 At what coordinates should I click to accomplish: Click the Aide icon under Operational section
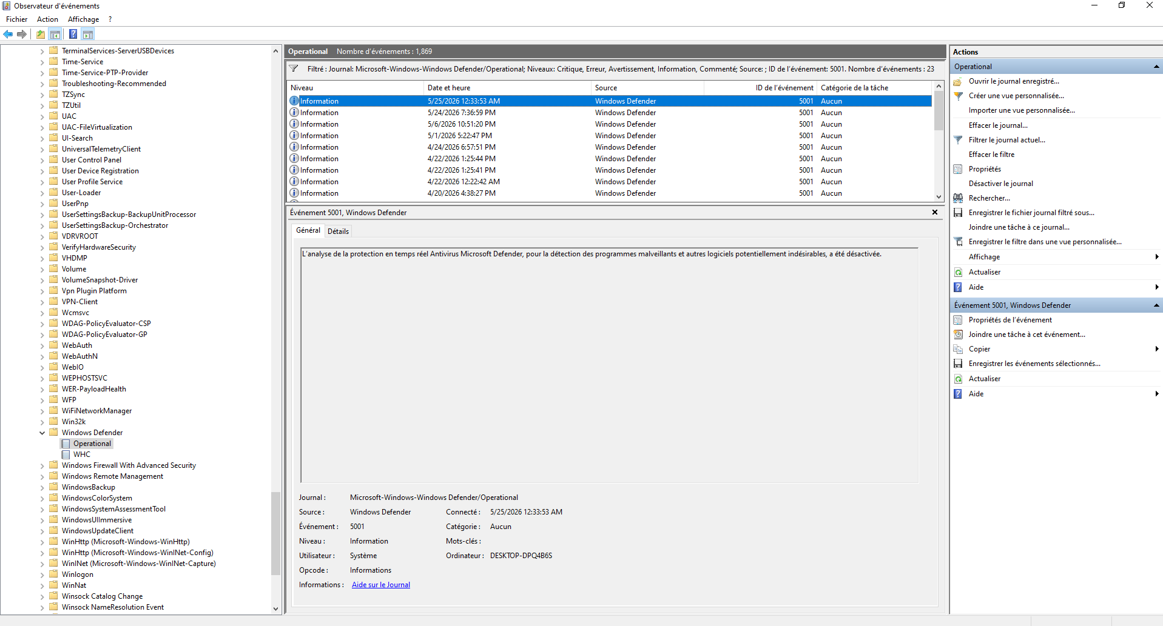[958, 287]
